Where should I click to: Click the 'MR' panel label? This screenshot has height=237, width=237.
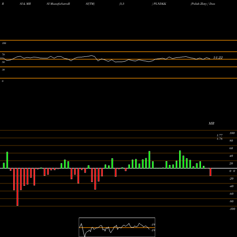tap(211, 123)
